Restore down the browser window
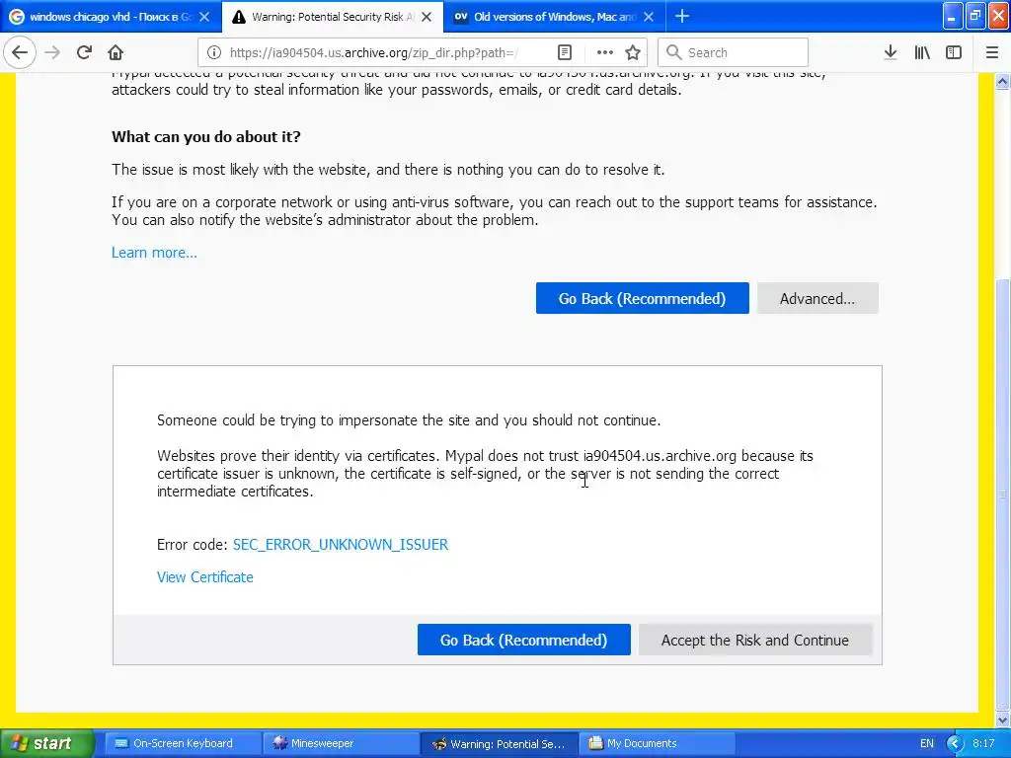Screen dimensions: 1011x758 (x=975, y=16)
